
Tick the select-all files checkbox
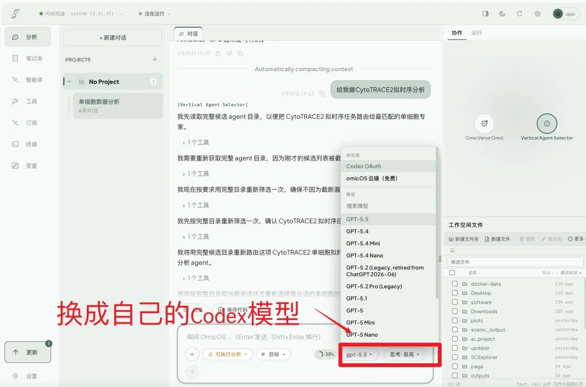[452, 273]
